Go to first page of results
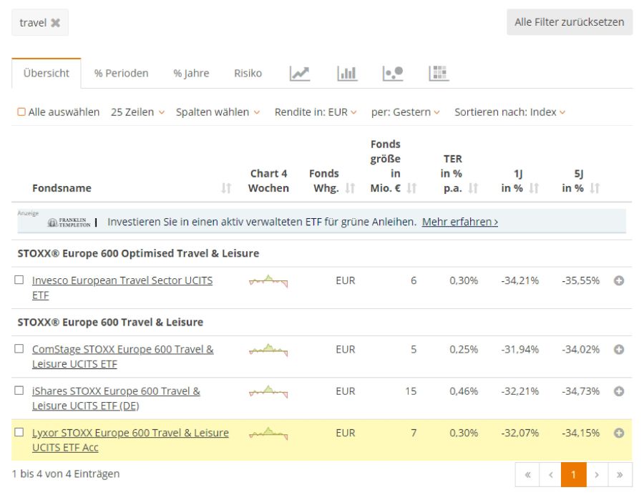 pyautogui.click(x=527, y=475)
